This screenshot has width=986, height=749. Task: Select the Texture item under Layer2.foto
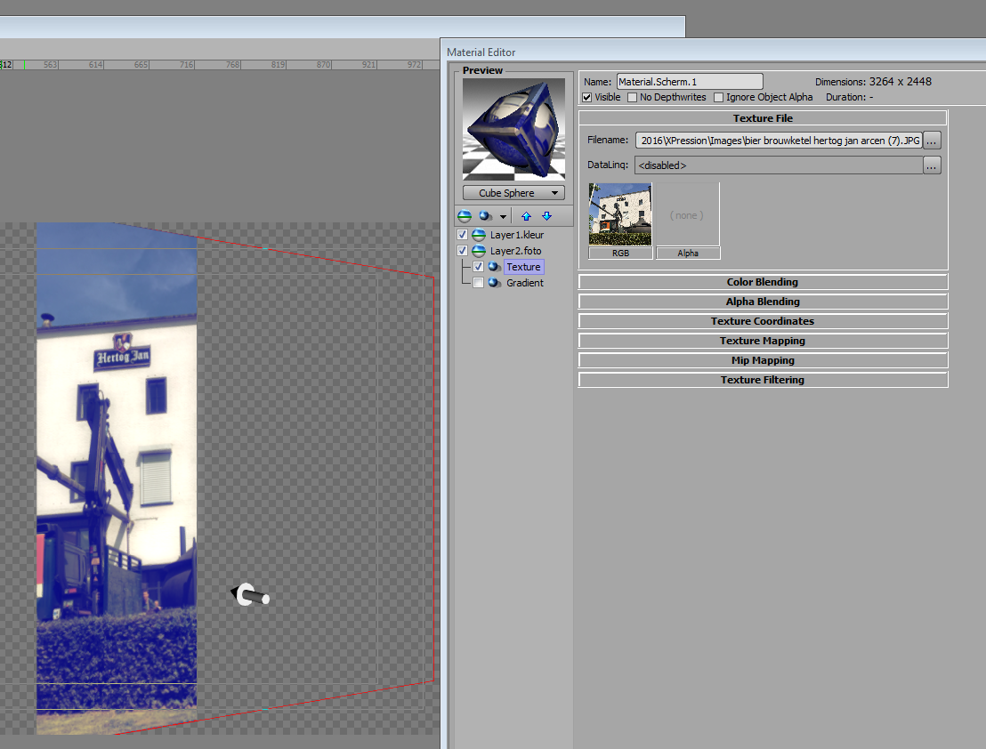click(x=523, y=267)
